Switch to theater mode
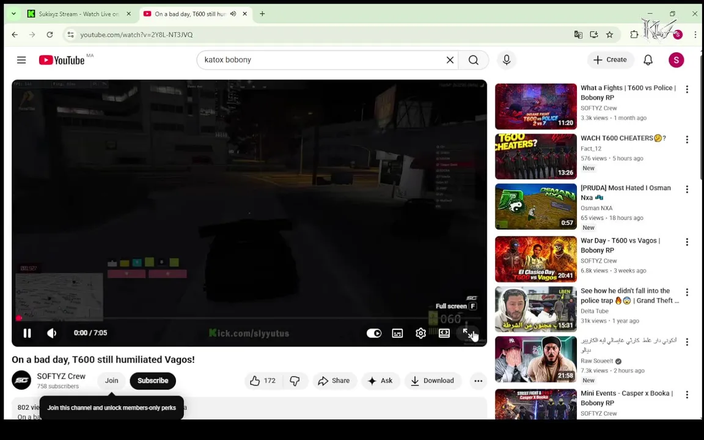The width and height of the screenshot is (704, 440). click(x=444, y=333)
